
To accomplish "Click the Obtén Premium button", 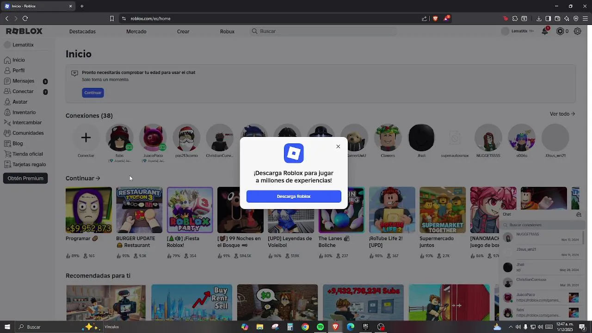I will click(25, 178).
